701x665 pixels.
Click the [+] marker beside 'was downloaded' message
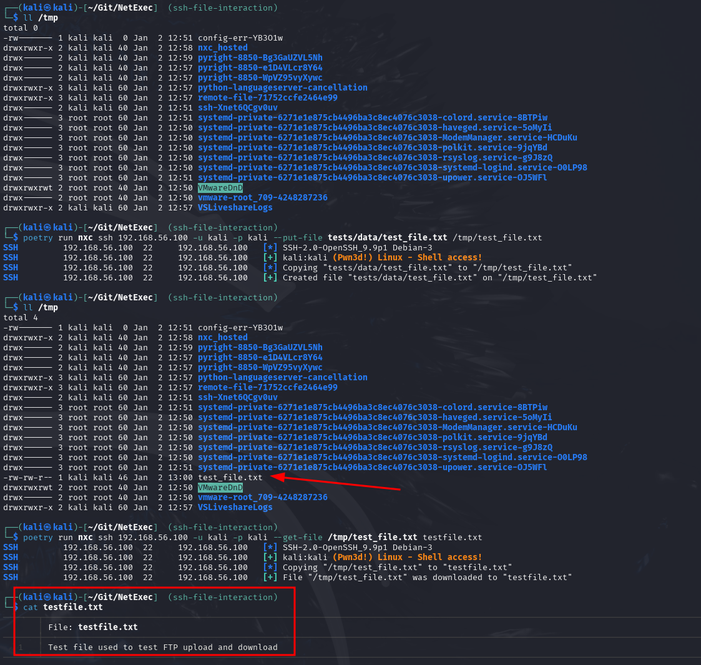pos(270,577)
